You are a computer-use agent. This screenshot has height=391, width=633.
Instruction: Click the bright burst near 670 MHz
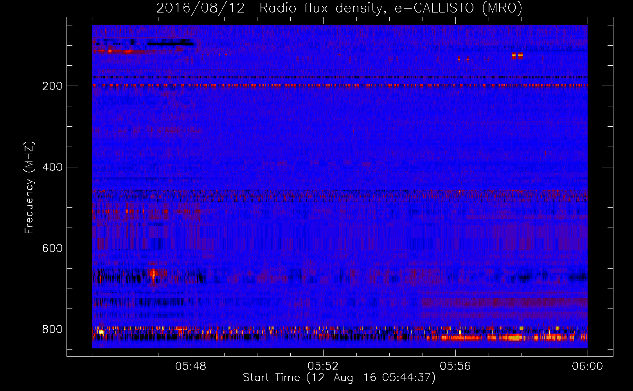click(153, 273)
